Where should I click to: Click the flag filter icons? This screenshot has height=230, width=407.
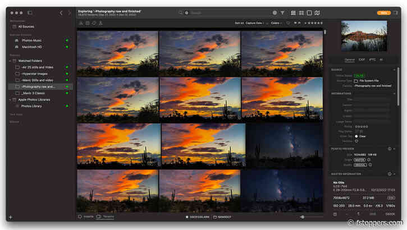click(x=297, y=23)
